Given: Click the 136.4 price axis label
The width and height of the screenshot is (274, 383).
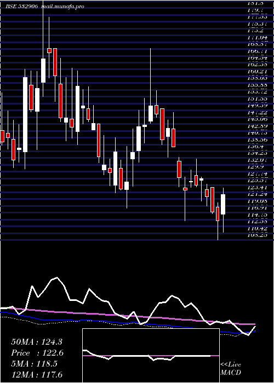Looking at the screenshot, I should click(x=256, y=147).
